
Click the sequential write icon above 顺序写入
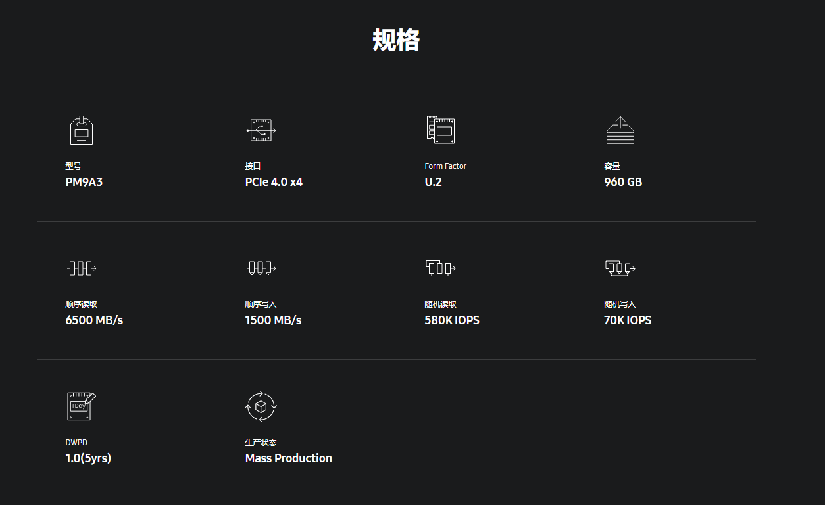pyautogui.click(x=261, y=268)
